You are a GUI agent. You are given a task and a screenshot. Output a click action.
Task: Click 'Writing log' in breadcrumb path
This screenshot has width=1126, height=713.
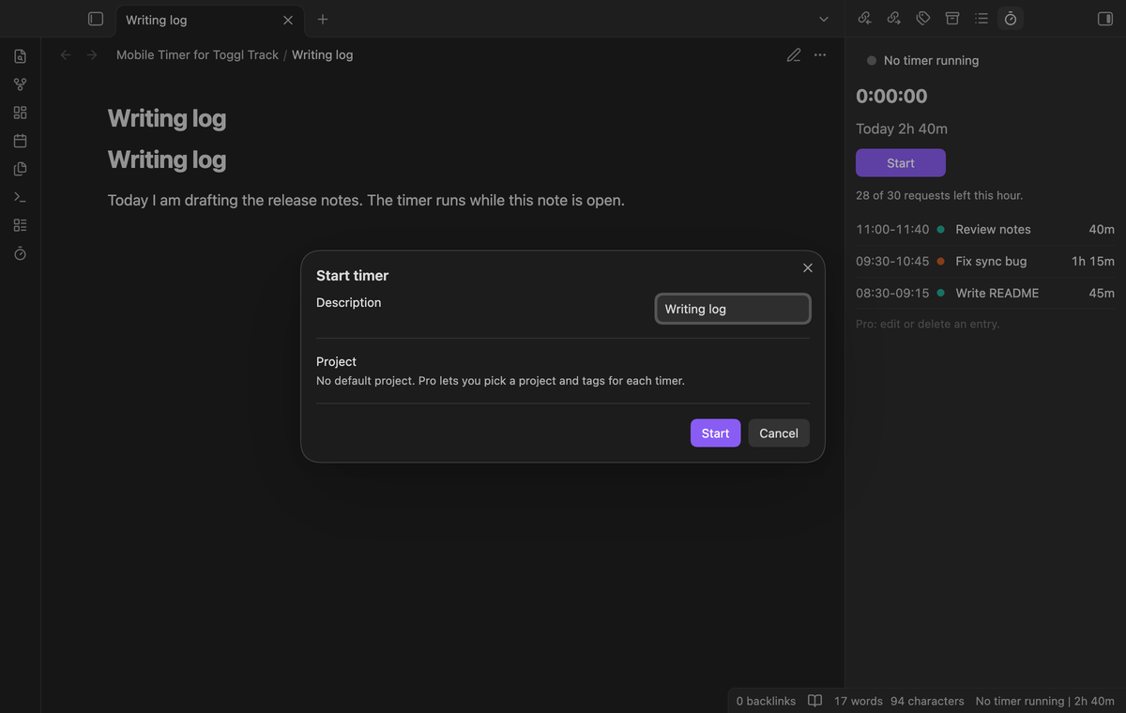[323, 55]
